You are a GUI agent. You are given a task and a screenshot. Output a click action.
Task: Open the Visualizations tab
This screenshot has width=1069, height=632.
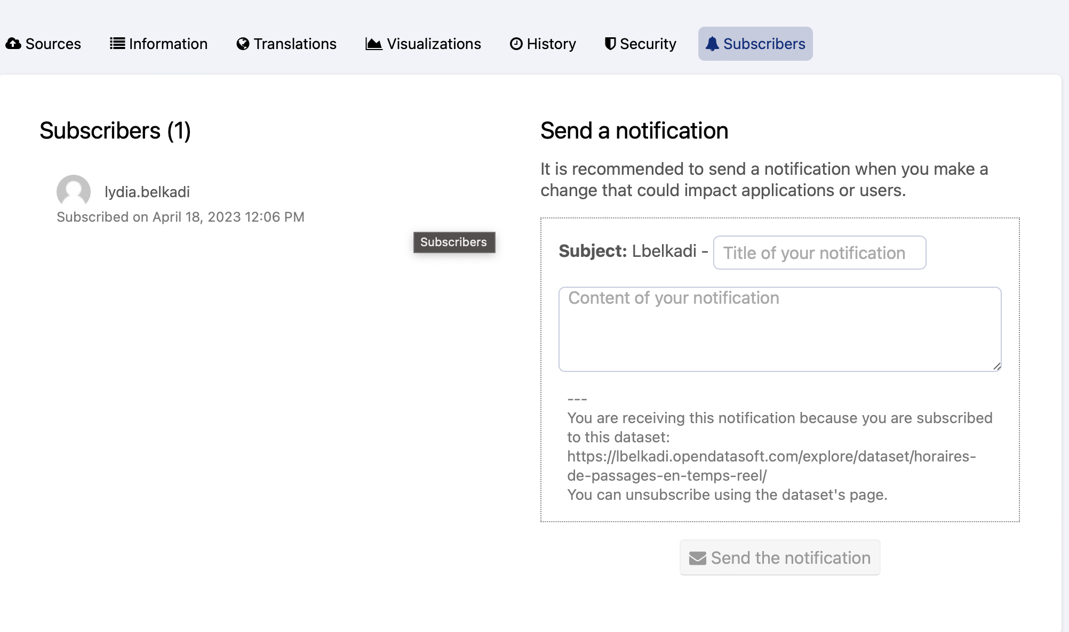click(424, 44)
